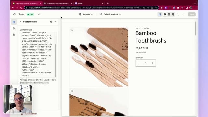This screenshot has width=208, height=117.
Task: Click the Chrome profile avatar
Action: [x=191, y=8]
